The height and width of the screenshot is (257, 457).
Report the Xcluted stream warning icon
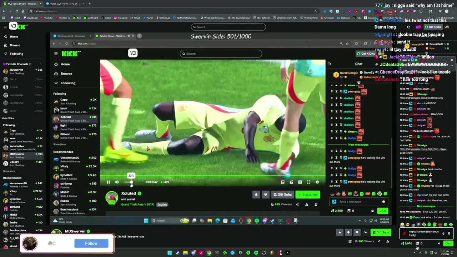tap(306, 205)
